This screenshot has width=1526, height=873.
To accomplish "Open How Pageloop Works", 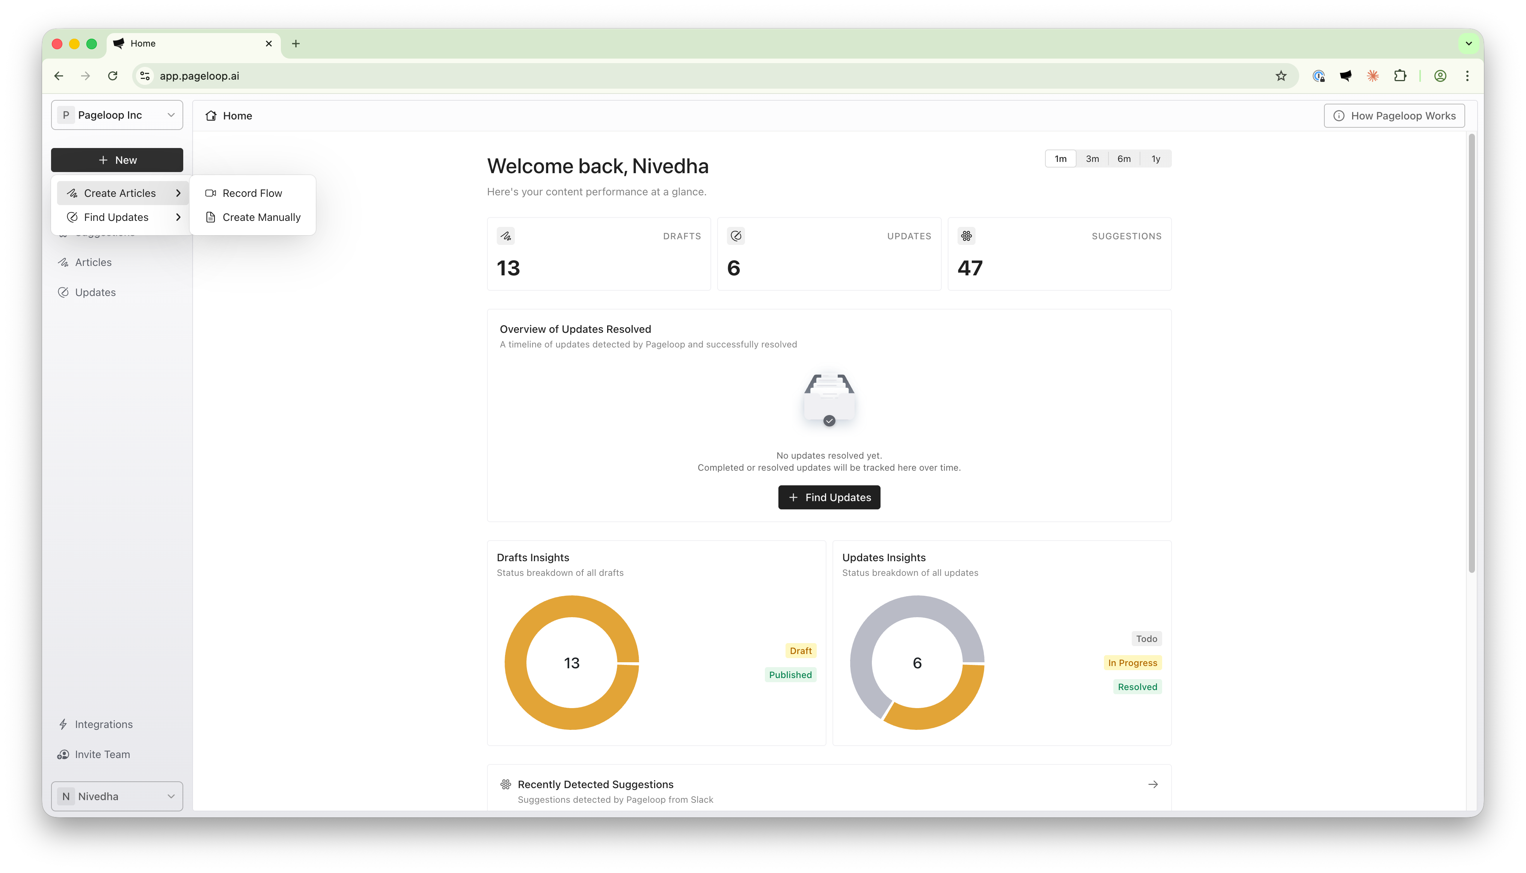I will point(1394,116).
